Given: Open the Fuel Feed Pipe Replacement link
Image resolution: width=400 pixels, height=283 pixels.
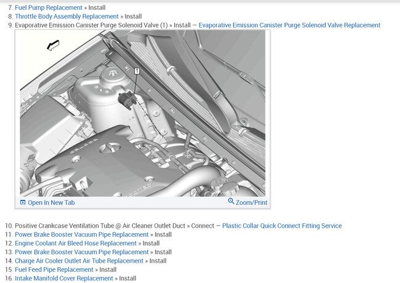Looking at the screenshot, I should coord(54,269).
